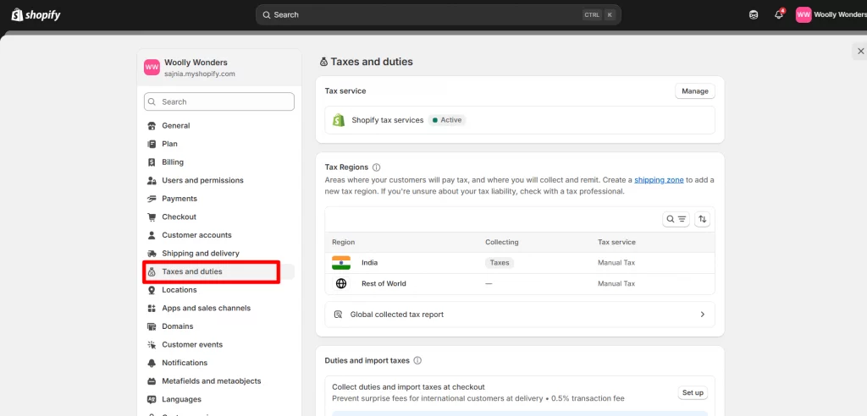867x416 pixels.
Task: Follow the shipping zone link
Action: (x=659, y=180)
